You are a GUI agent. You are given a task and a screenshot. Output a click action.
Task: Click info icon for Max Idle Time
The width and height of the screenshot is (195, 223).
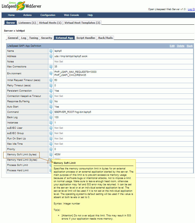(x=51, y=144)
